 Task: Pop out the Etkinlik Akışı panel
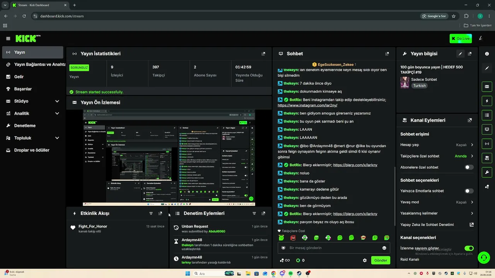click(160, 213)
